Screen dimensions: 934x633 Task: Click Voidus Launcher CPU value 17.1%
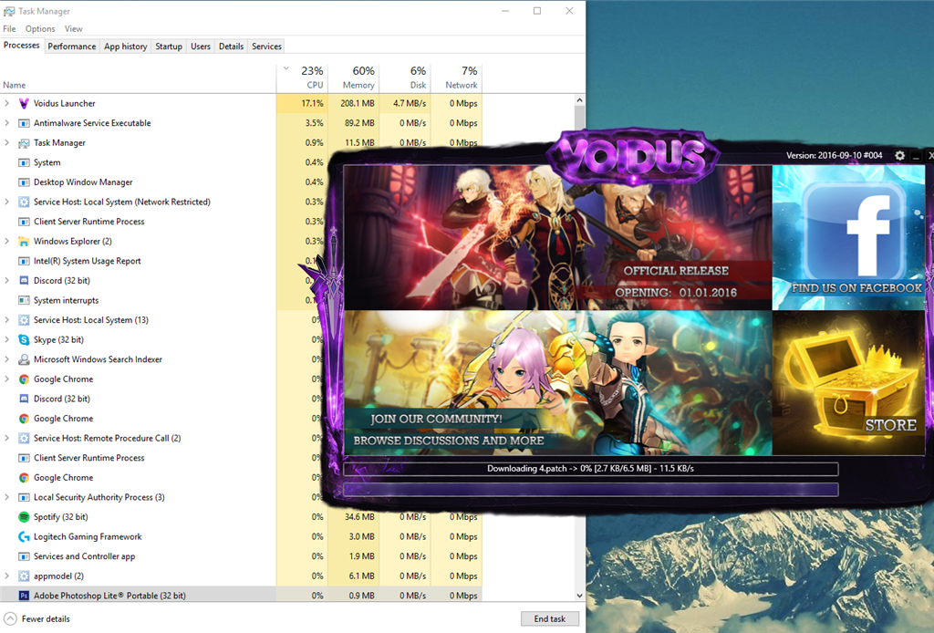(x=313, y=104)
